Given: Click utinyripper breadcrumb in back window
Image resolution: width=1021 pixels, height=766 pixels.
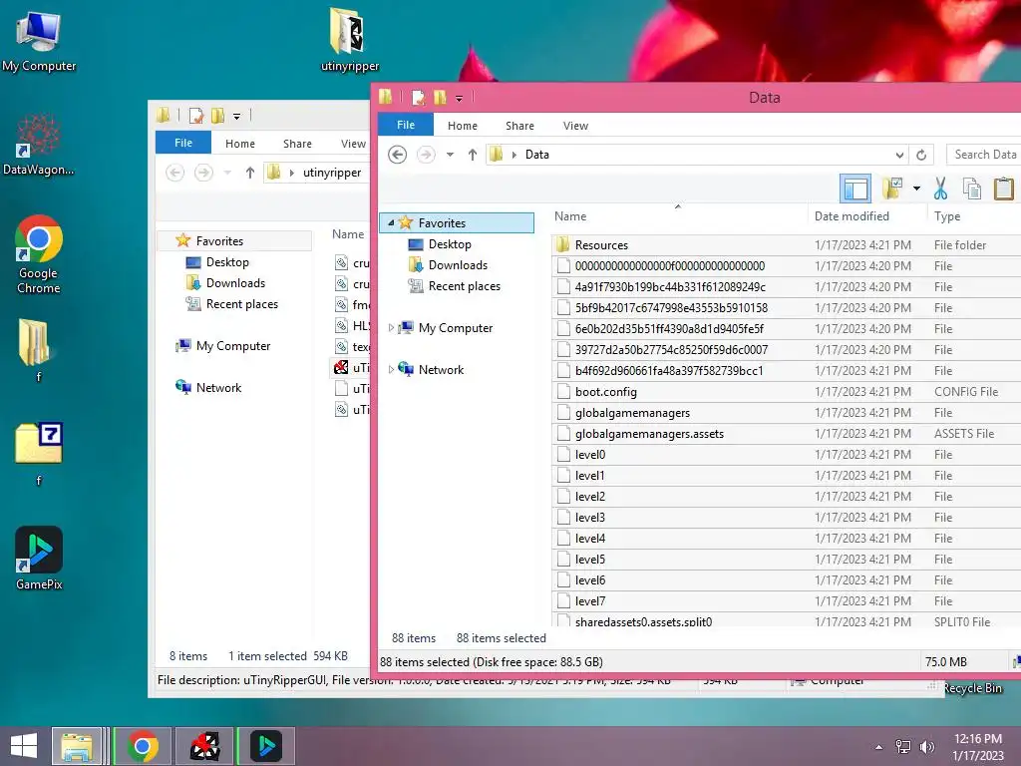Looking at the screenshot, I should [x=332, y=173].
